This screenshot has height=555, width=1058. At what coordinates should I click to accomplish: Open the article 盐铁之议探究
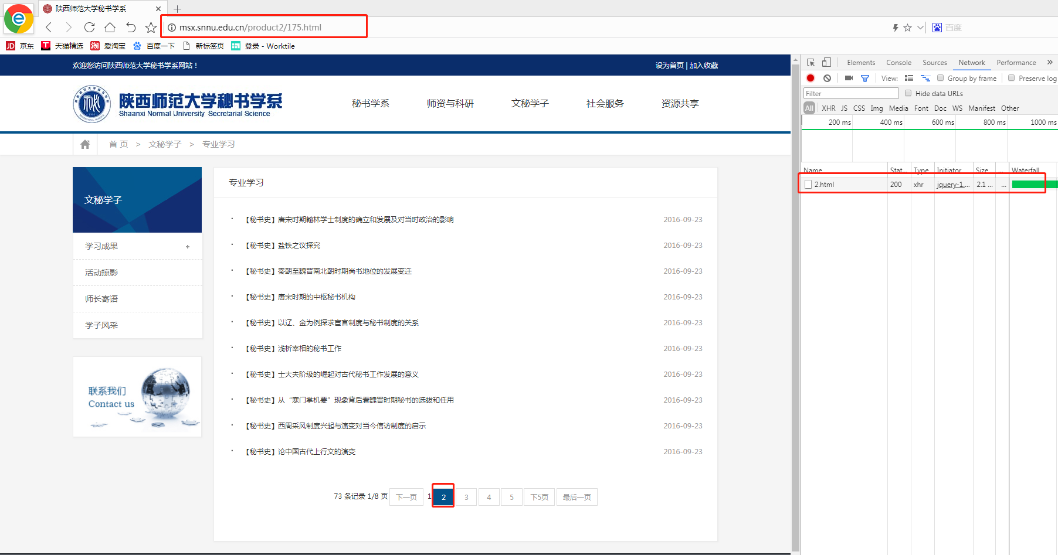point(299,246)
